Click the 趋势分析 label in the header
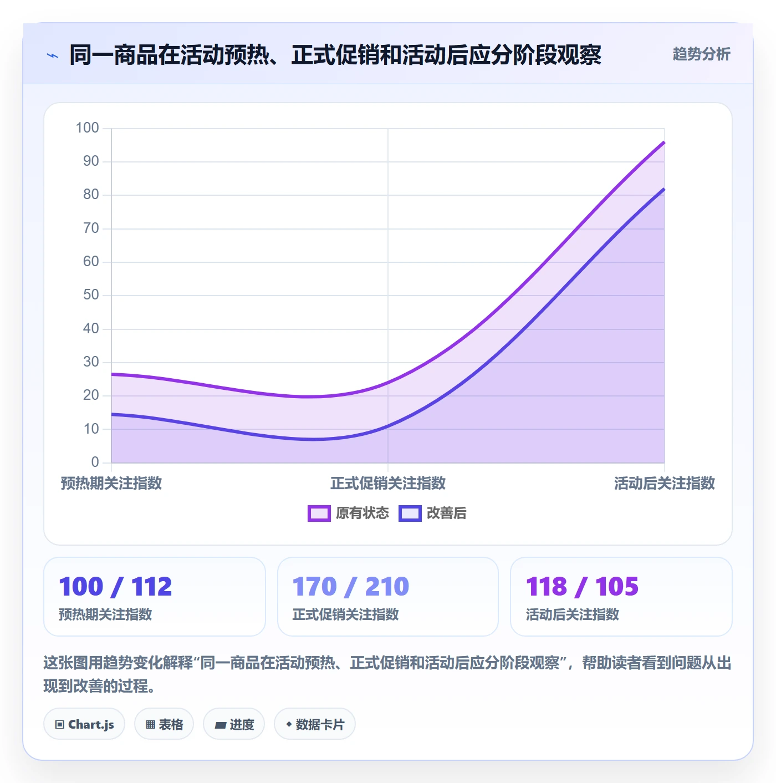 pyautogui.click(x=701, y=54)
